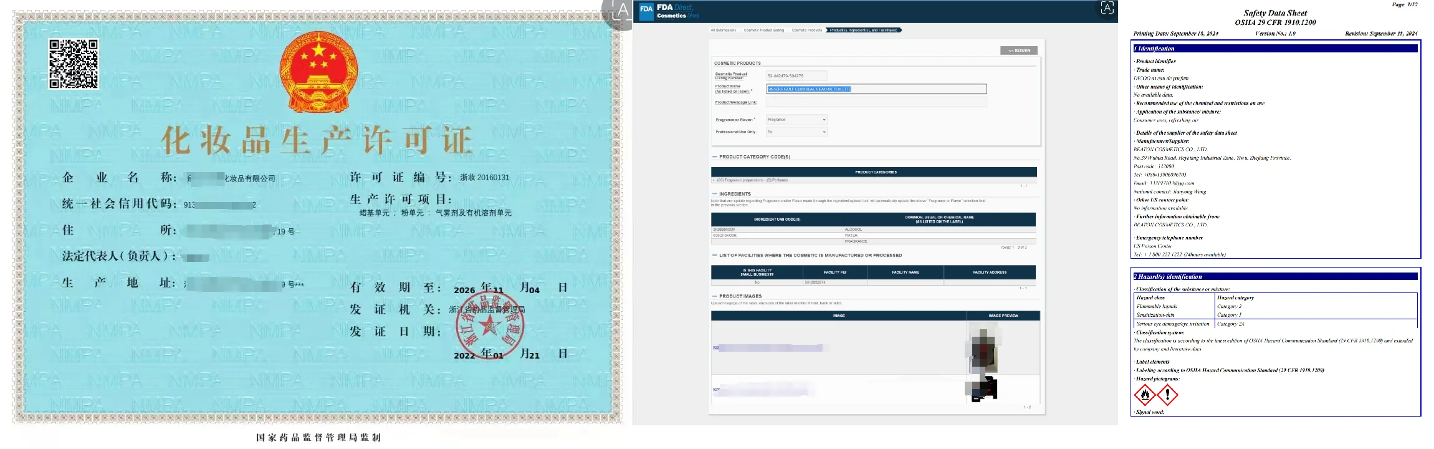The image size is (1434, 449).
Task: Open the first product image preview thumbnail
Action: [x=984, y=348]
